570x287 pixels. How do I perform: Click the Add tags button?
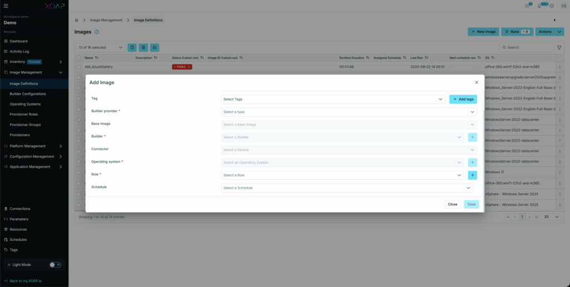coord(463,99)
